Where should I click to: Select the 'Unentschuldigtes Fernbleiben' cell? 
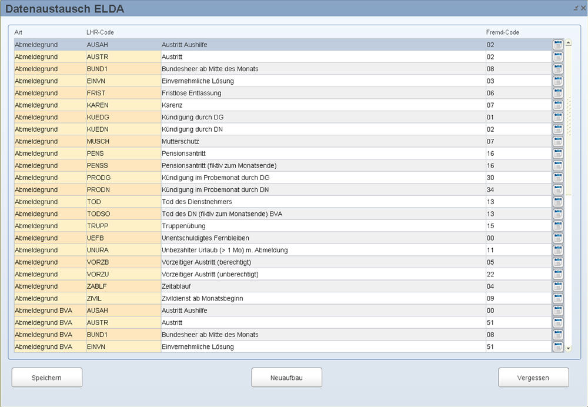pos(323,238)
